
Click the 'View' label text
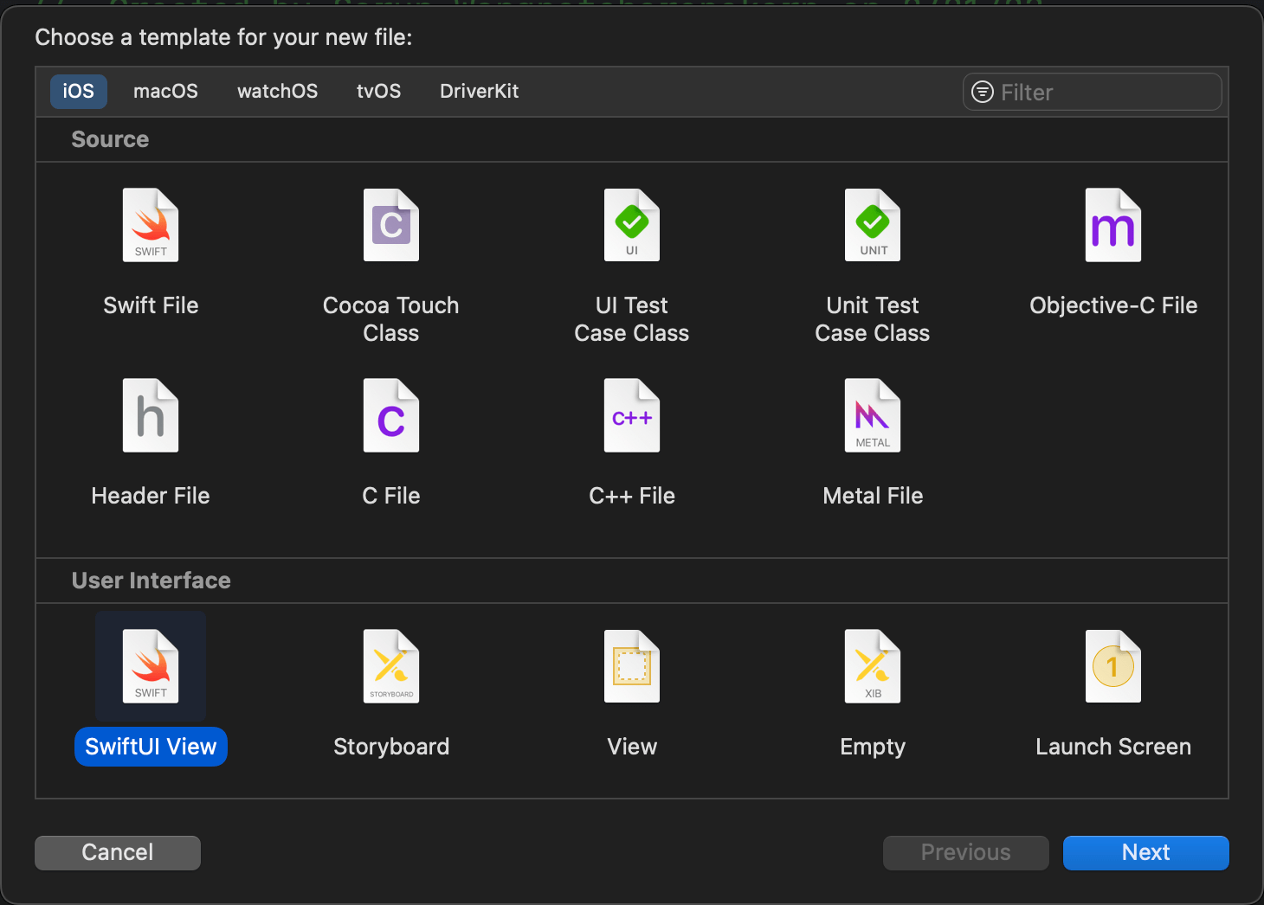[632, 747]
